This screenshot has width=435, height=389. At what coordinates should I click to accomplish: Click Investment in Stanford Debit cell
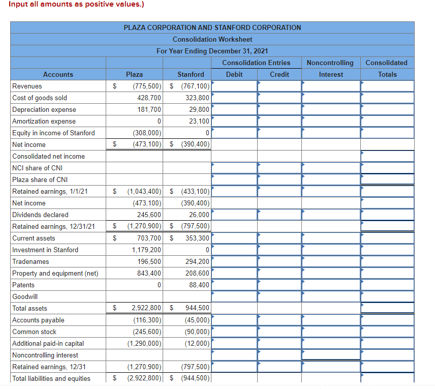coord(234,250)
